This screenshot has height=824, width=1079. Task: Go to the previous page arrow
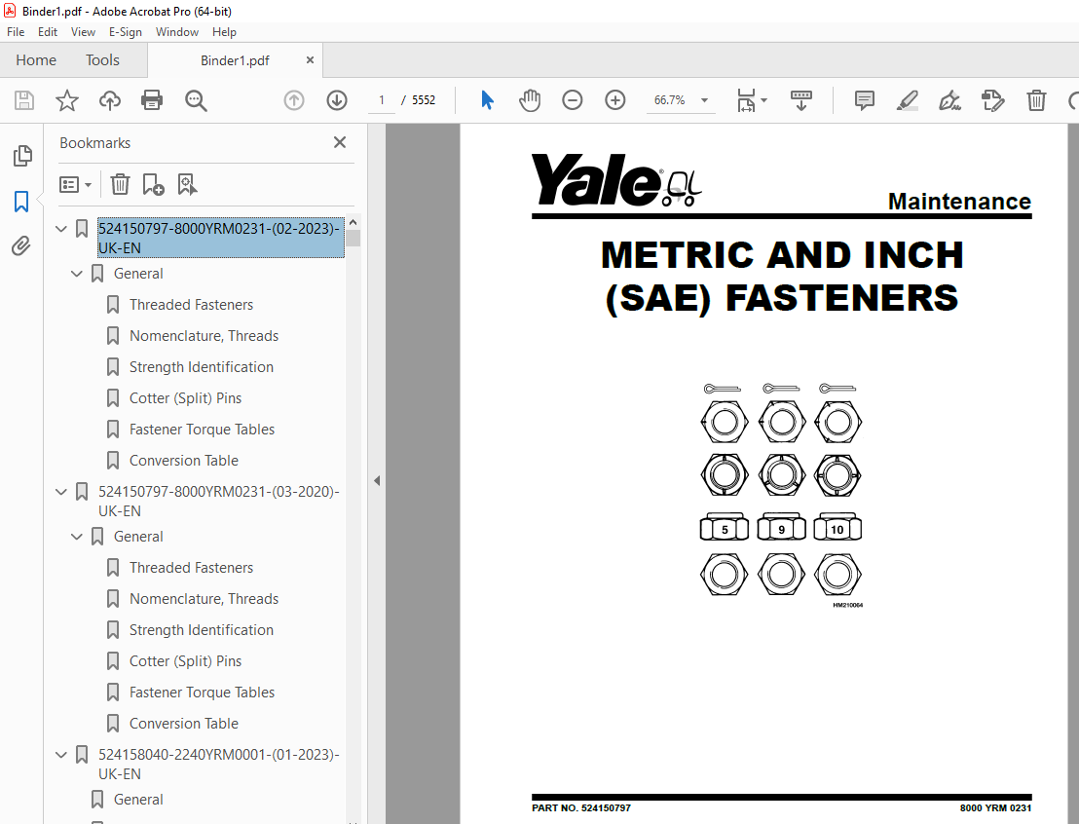coord(294,100)
